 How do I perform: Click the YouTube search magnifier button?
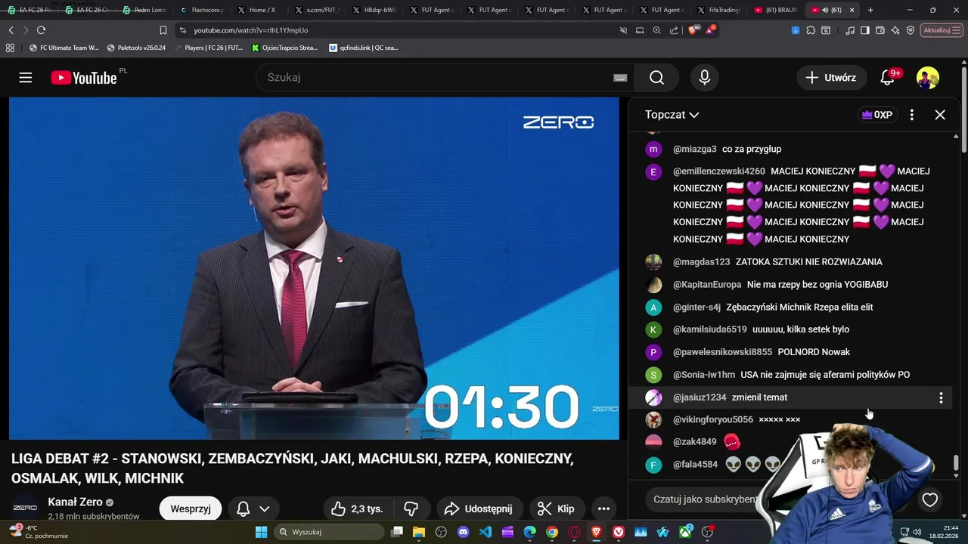click(656, 78)
